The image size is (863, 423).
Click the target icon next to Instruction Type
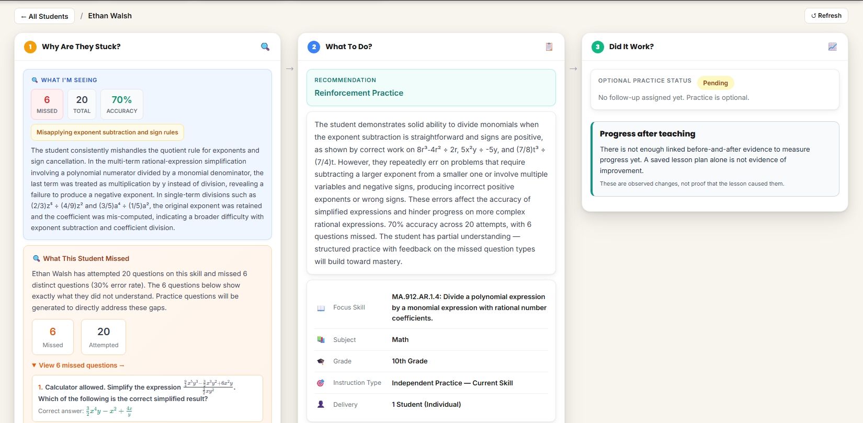321,383
